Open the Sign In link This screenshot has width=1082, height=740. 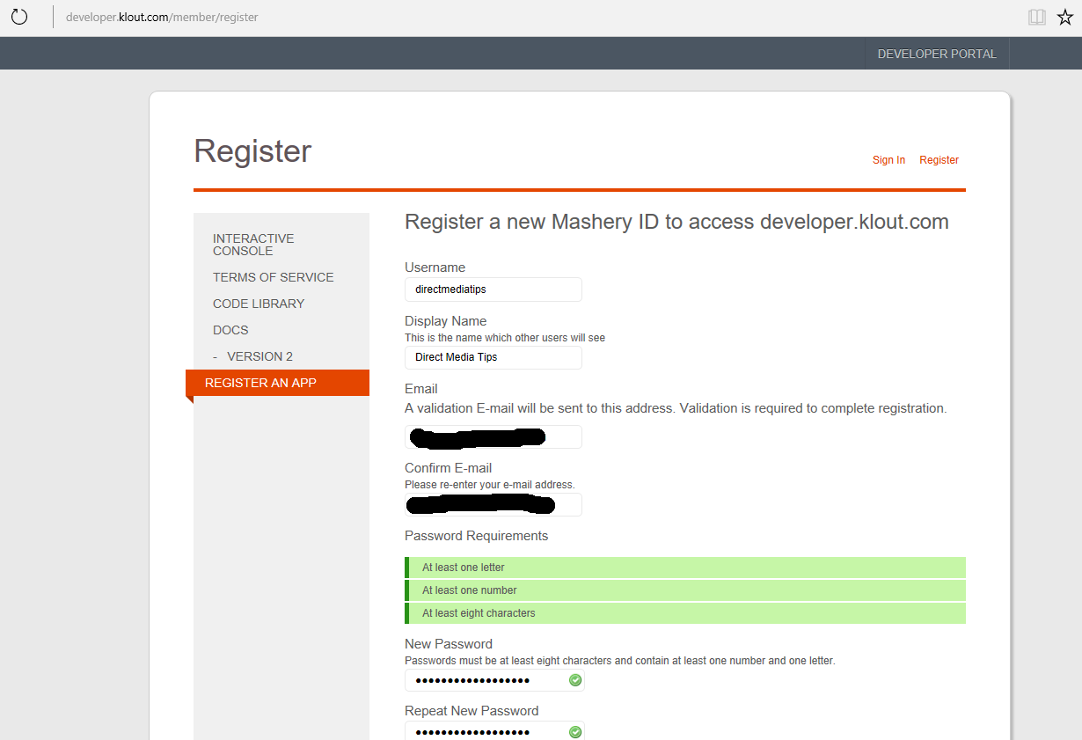[888, 159]
